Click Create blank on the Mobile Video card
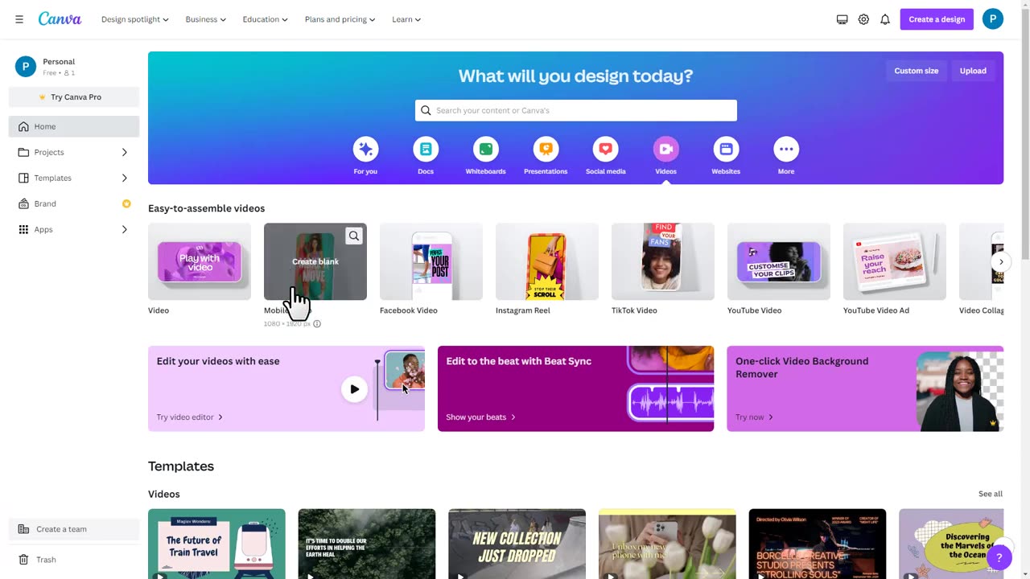Viewport: 1030px width, 579px height. tap(315, 261)
